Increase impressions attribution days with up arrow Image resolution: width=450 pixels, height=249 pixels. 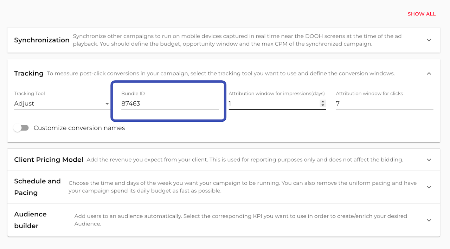323,102
